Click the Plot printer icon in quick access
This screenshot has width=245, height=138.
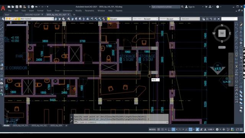click(x=33, y=7)
